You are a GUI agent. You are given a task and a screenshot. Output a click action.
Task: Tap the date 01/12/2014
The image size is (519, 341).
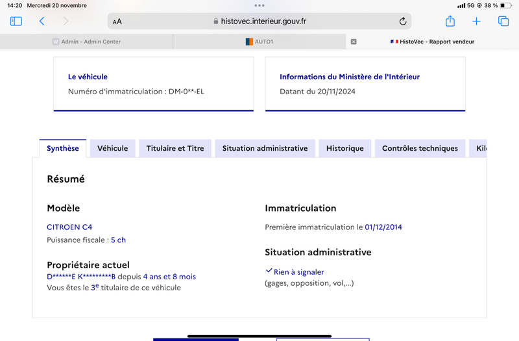click(x=383, y=227)
